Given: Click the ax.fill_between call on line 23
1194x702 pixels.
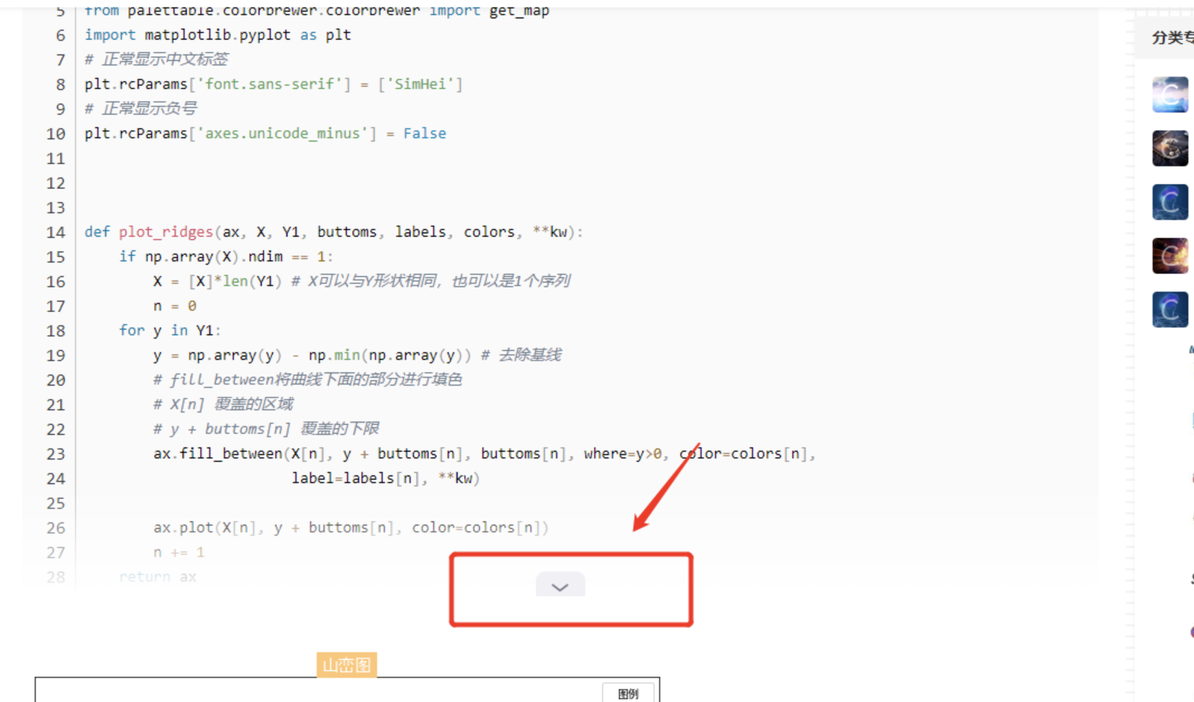Looking at the screenshot, I should click(x=218, y=453).
